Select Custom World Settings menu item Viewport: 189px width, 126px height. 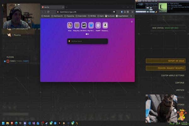pyautogui.click(x=173, y=76)
